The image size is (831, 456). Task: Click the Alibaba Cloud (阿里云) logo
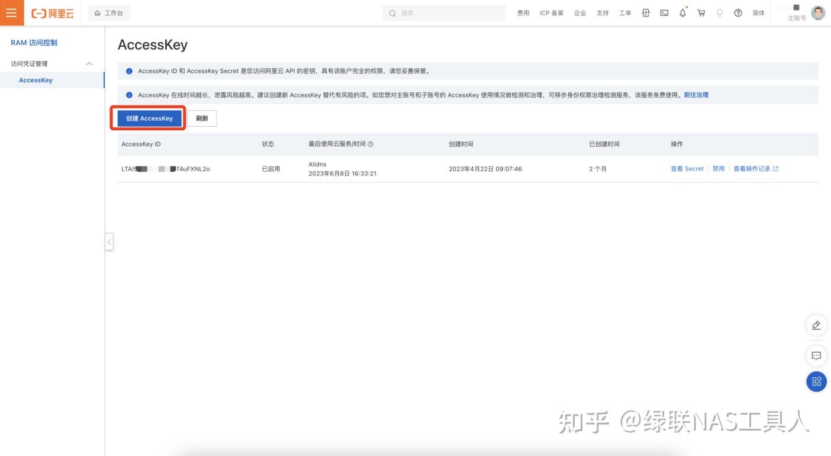[x=53, y=13]
